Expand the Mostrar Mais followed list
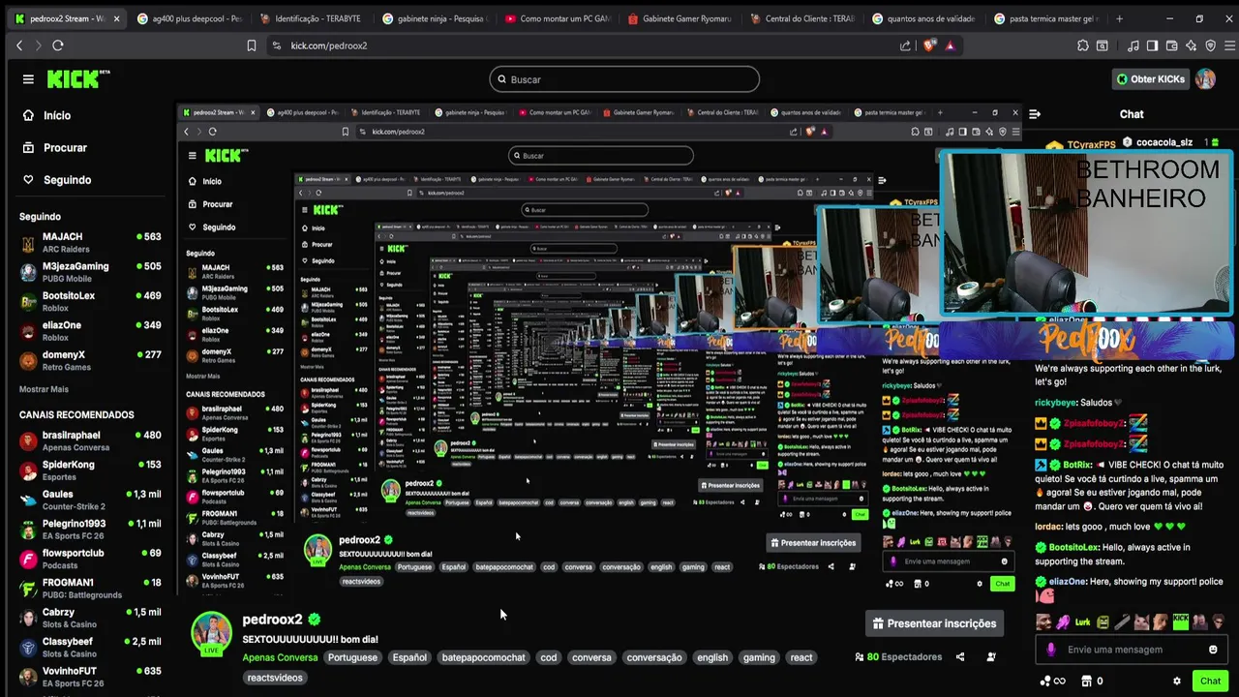1239x697 pixels. click(x=44, y=389)
